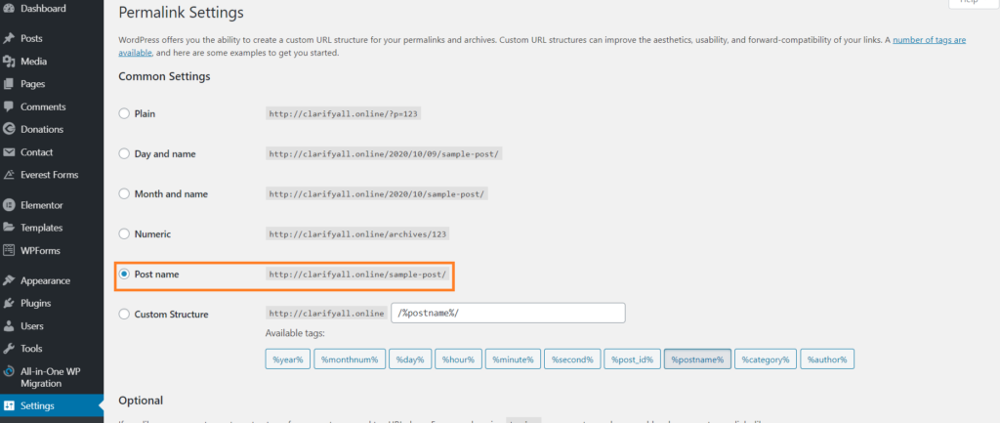Select the Month and name radio button
Image resolution: width=1000 pixels, height=423 pixels.
pos(124,194)
